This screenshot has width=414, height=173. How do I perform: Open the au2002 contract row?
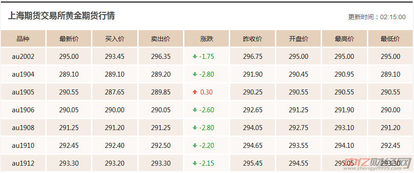(x=207, y=56)
